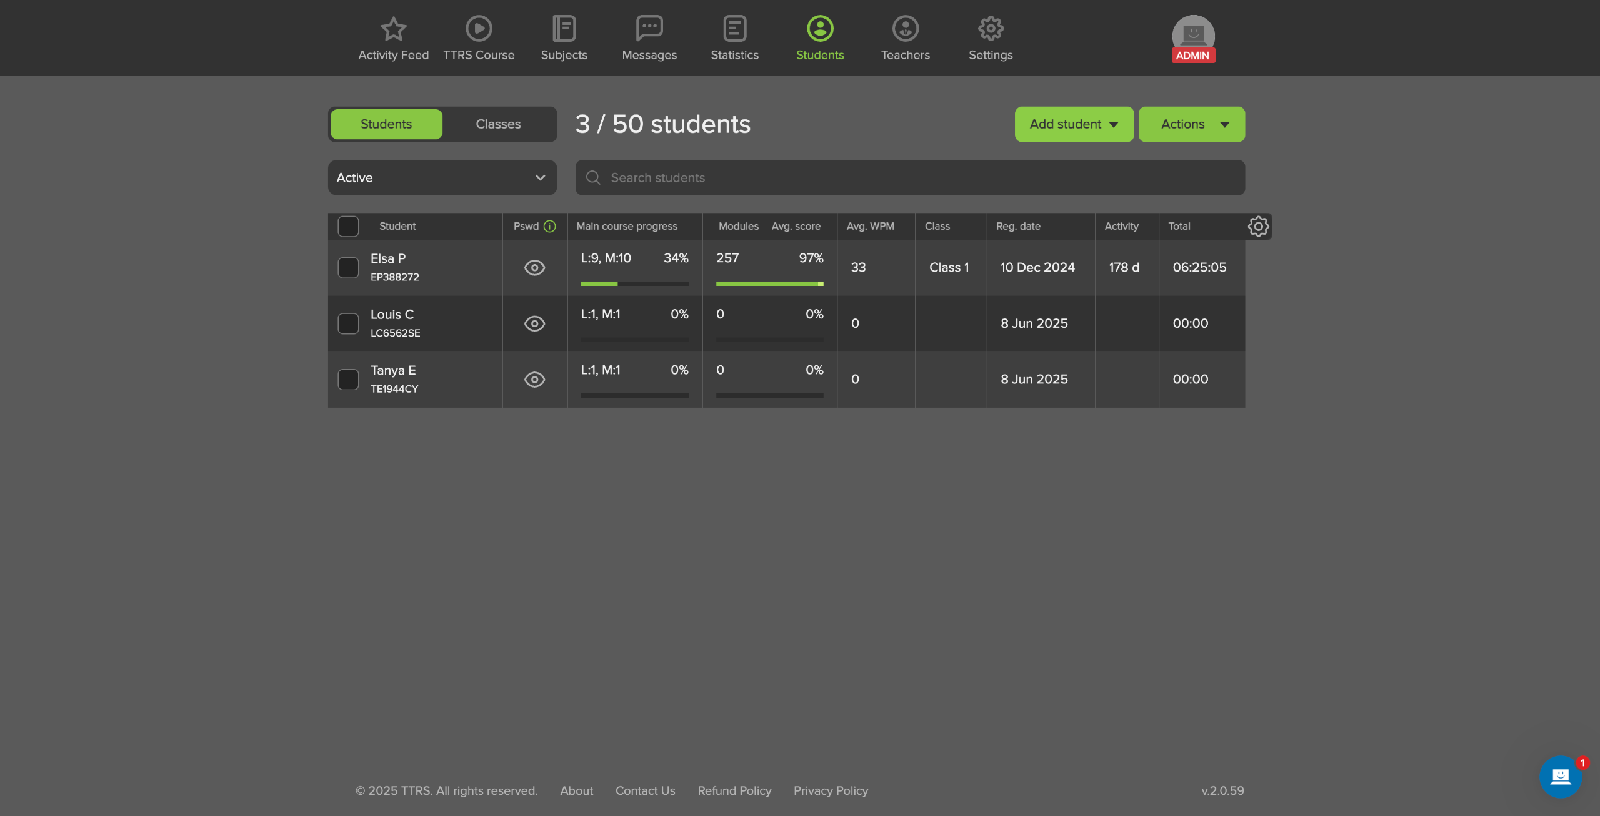1600x816 pixels.
Task: Show password for Louis C
Action: pyautogui.click(x=534, y=323)
